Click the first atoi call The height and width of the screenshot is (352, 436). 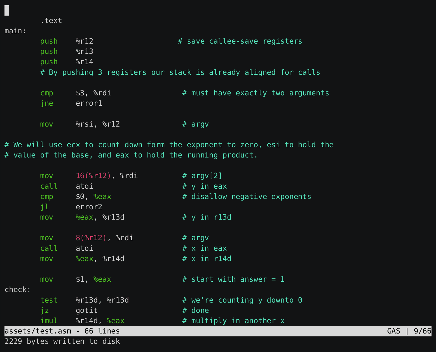[x=84, y=186]
